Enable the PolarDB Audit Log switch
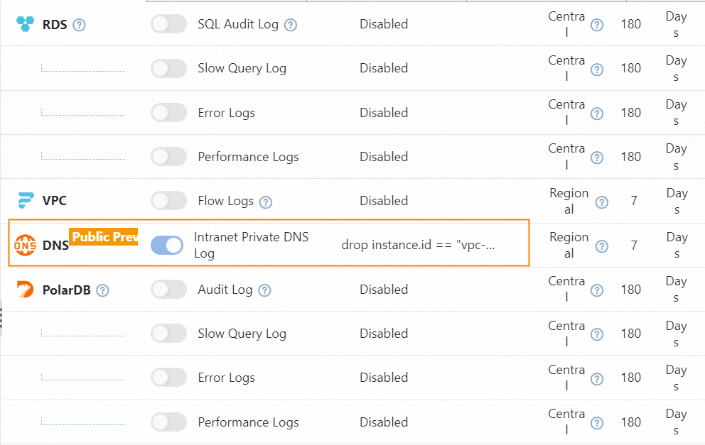 [168, 290]
